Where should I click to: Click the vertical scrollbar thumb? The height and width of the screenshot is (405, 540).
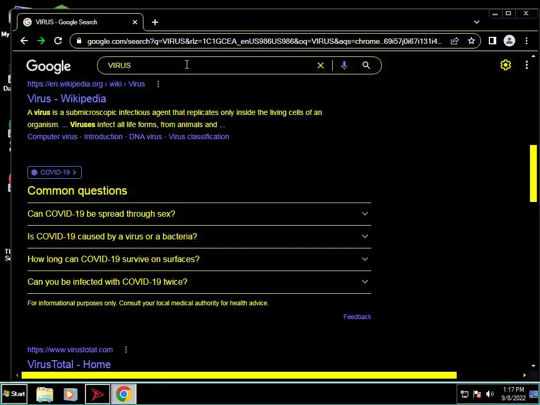pos(533,173)
